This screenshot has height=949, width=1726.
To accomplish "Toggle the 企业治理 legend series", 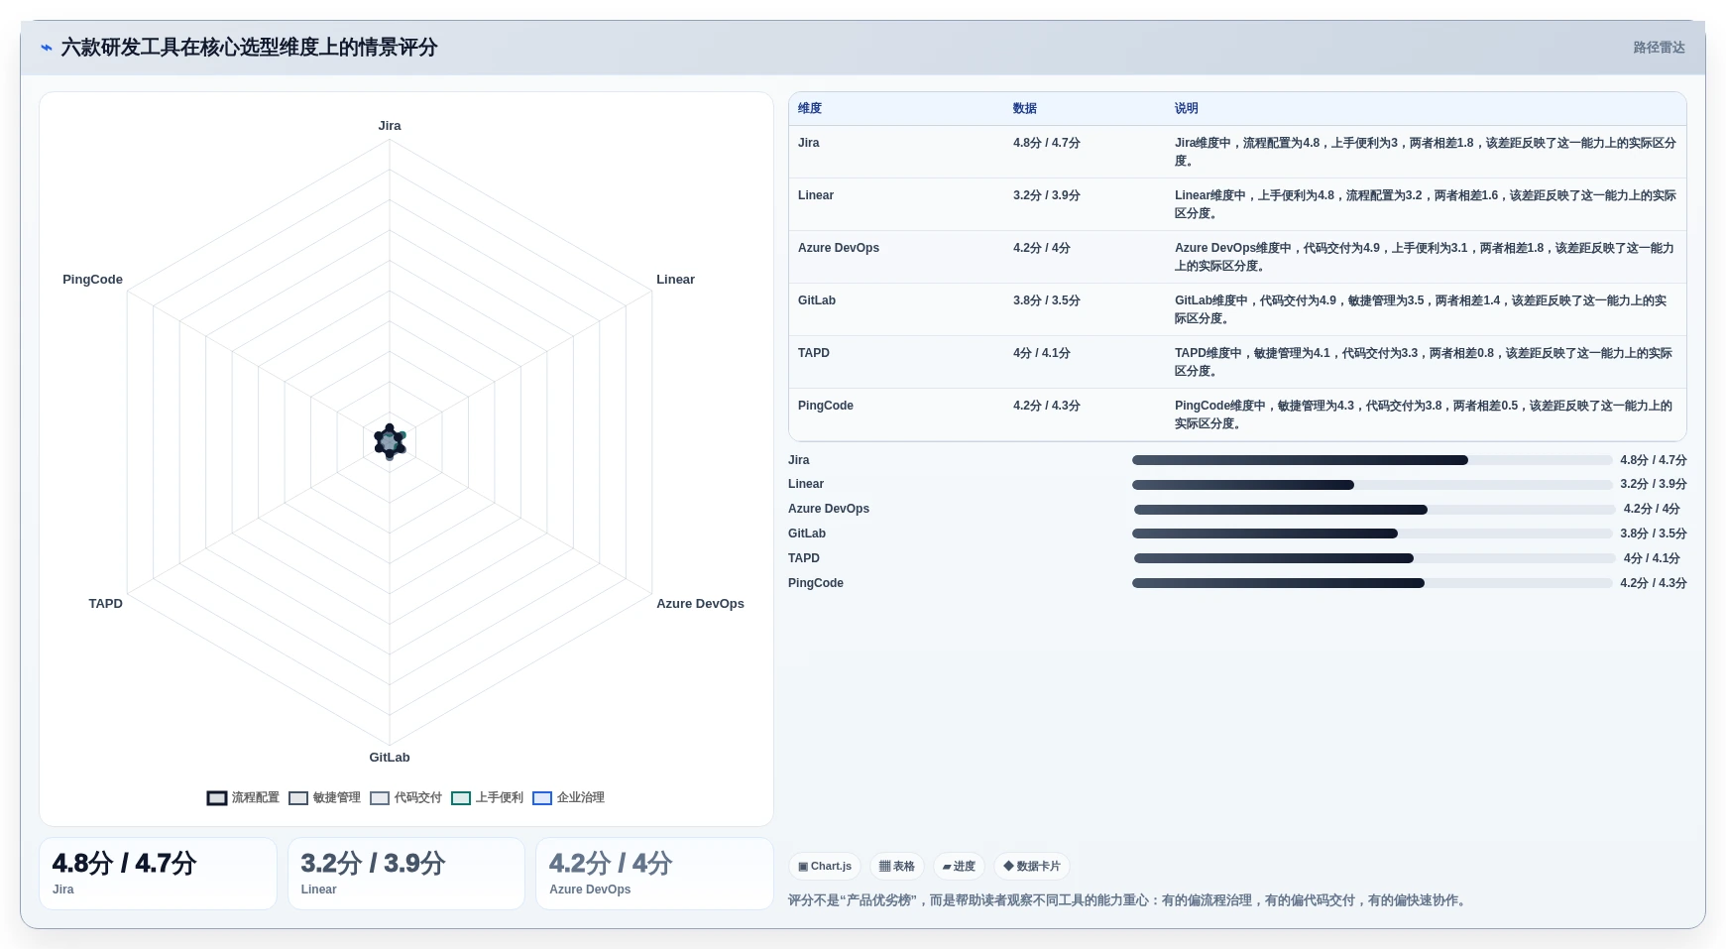I will coord(568,797).
